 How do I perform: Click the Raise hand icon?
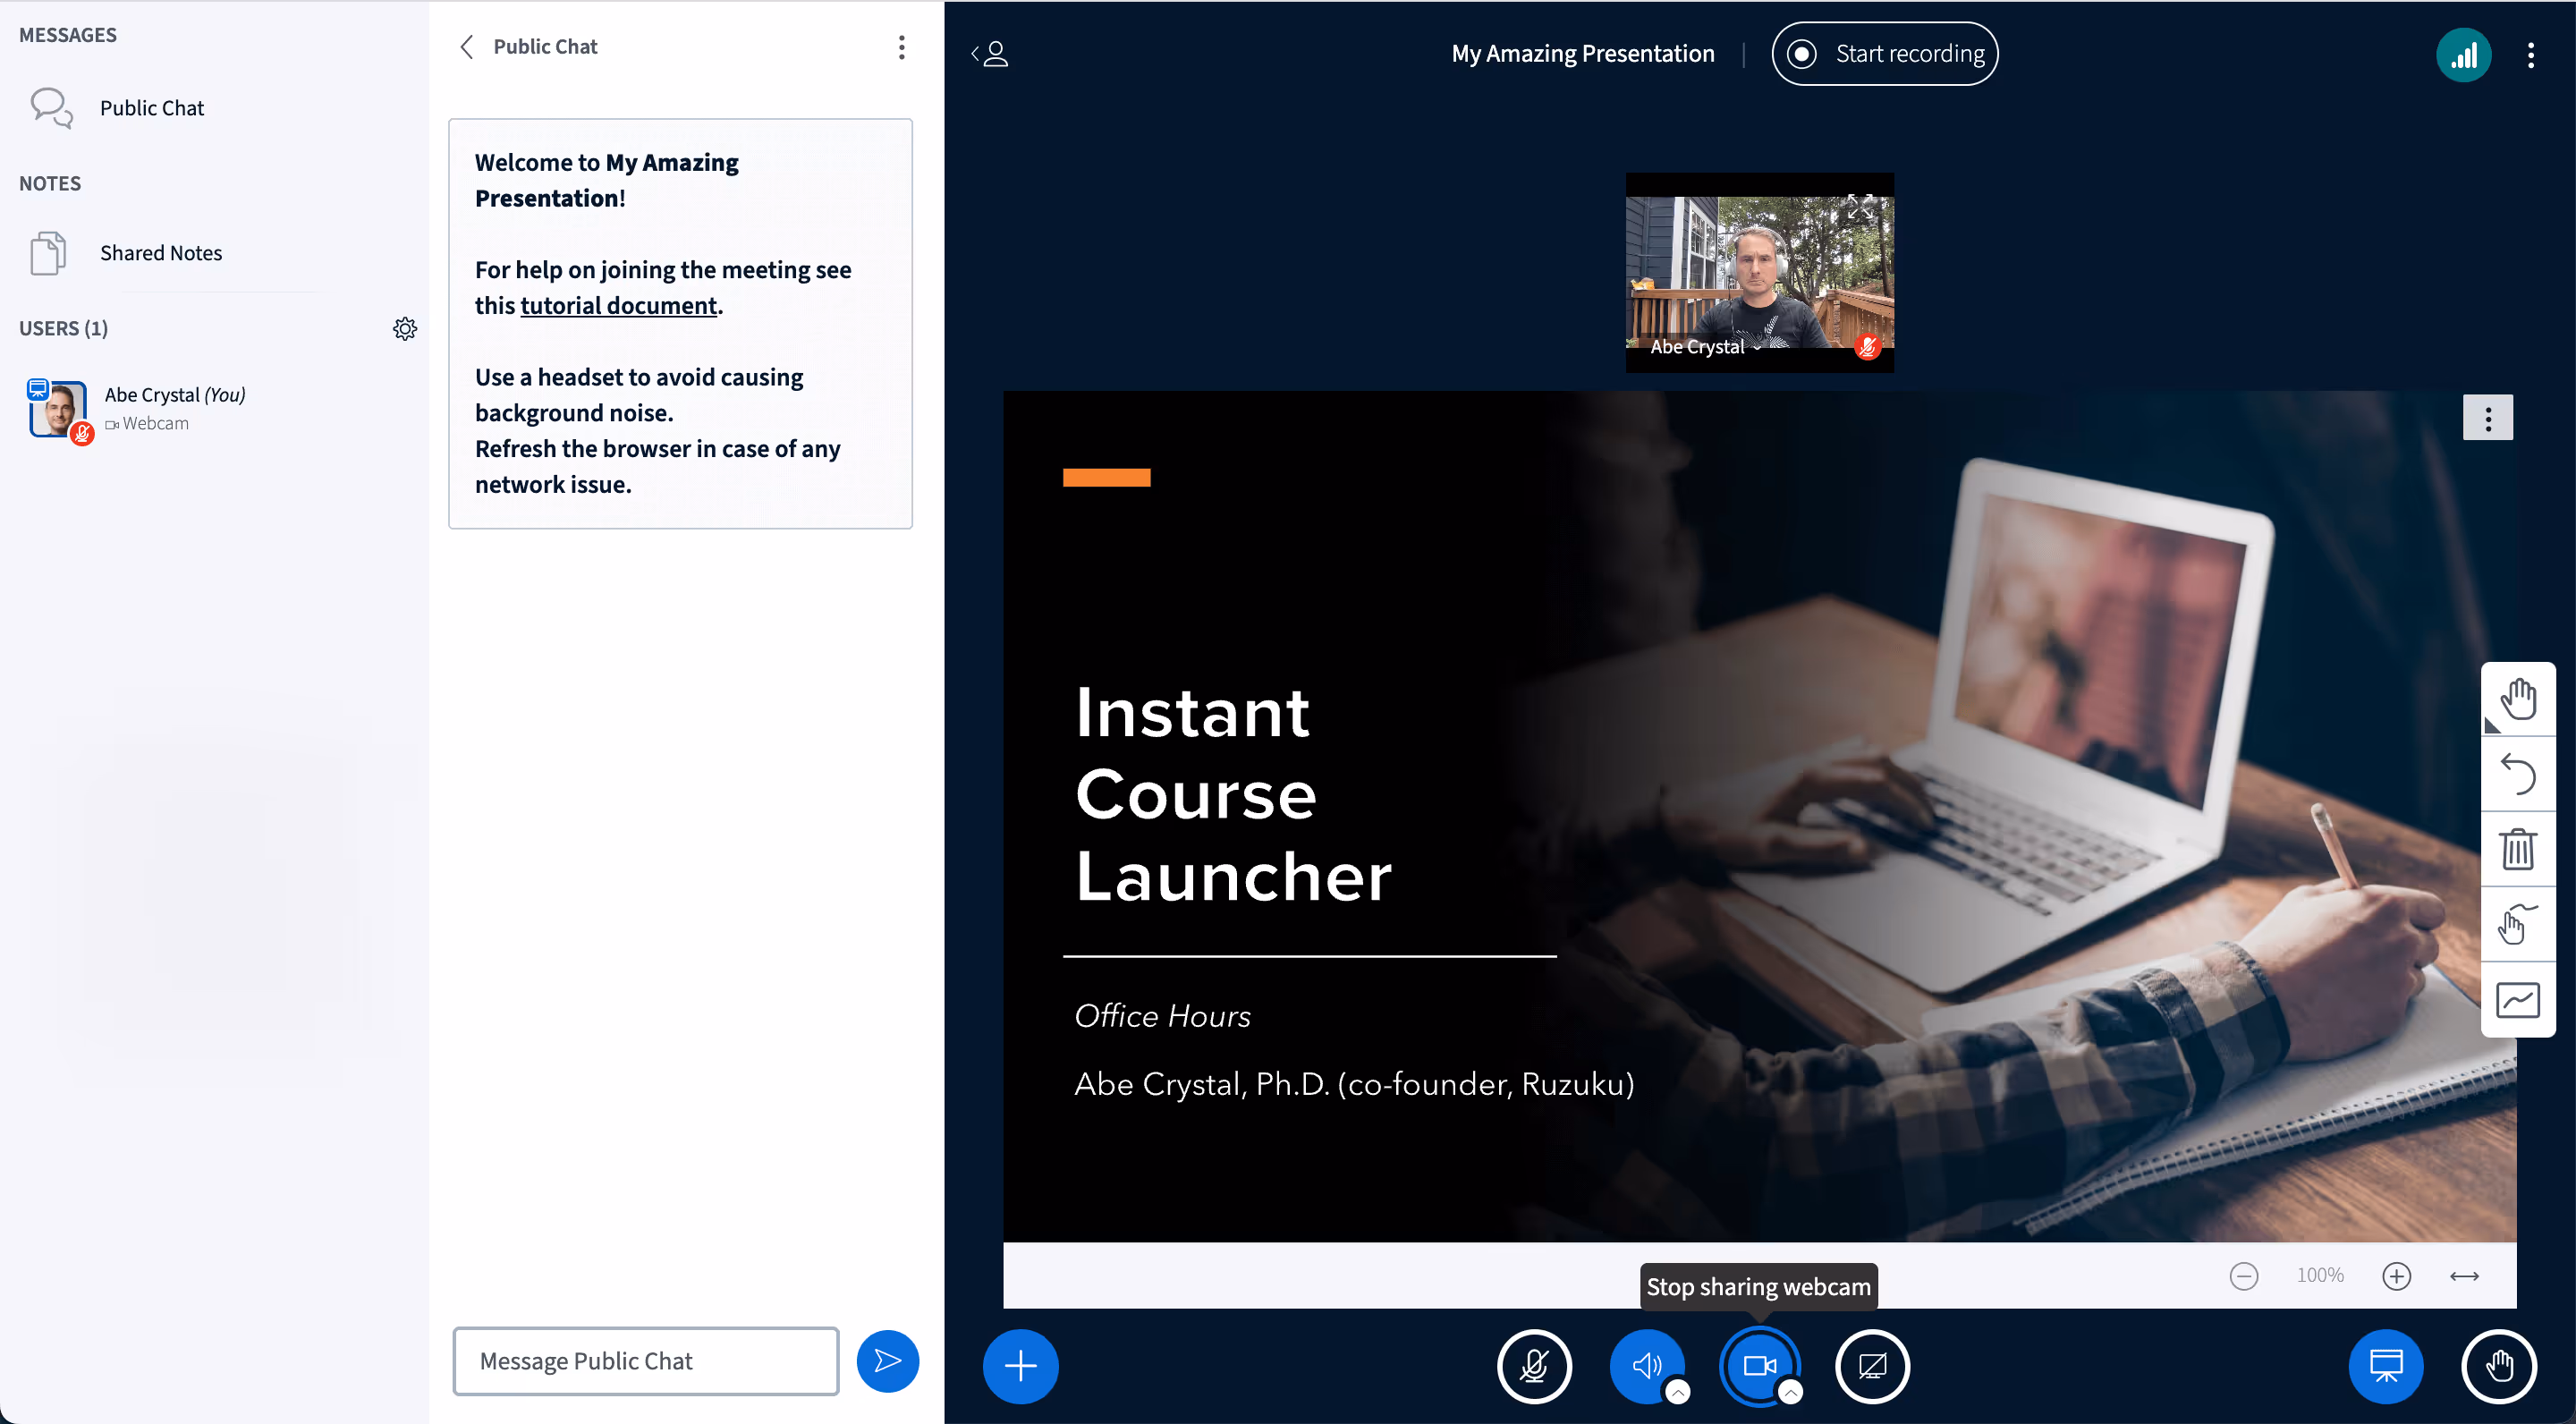point(2498,1366)
